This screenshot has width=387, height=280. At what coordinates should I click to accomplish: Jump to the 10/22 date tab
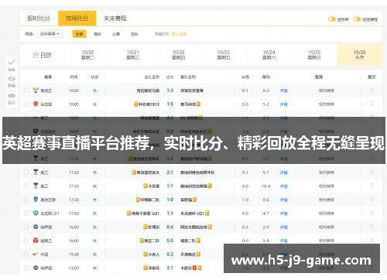[x=178, y=55]
